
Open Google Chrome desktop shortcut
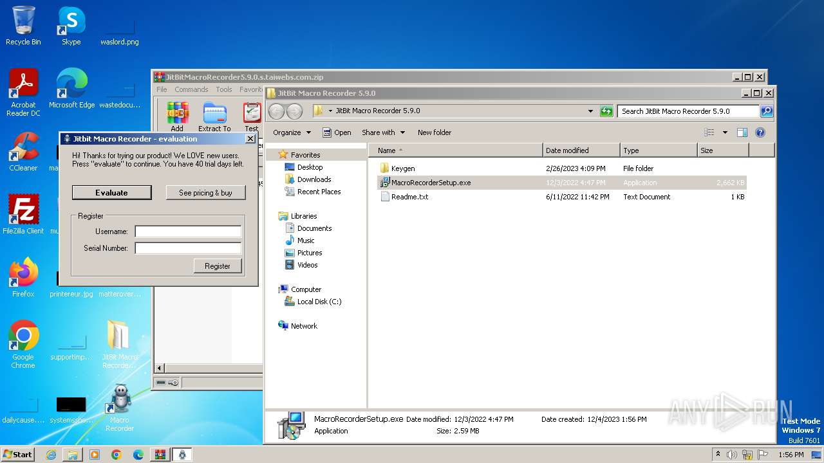coord(23,344)
